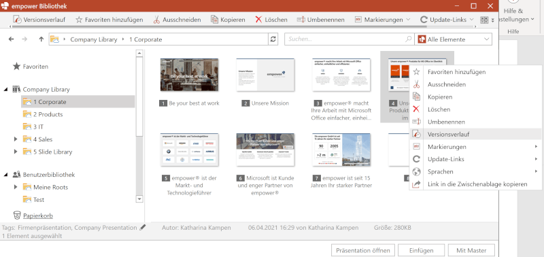The width and height of the screenshot is (544, 257).
Task: Open the Papierkorb trash
Action: (x=33, y=216)
